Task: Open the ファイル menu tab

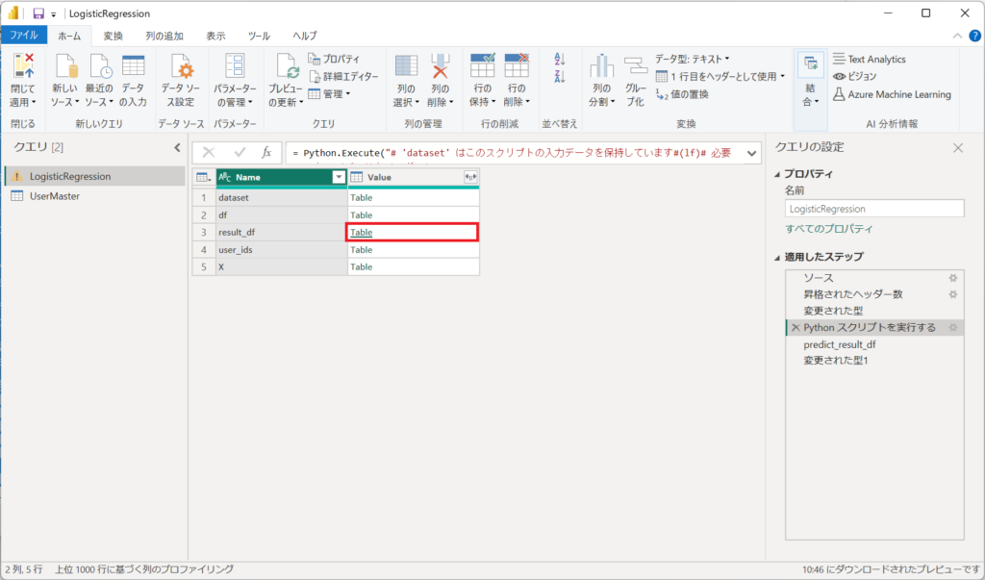Action: (x=24, y=36)
